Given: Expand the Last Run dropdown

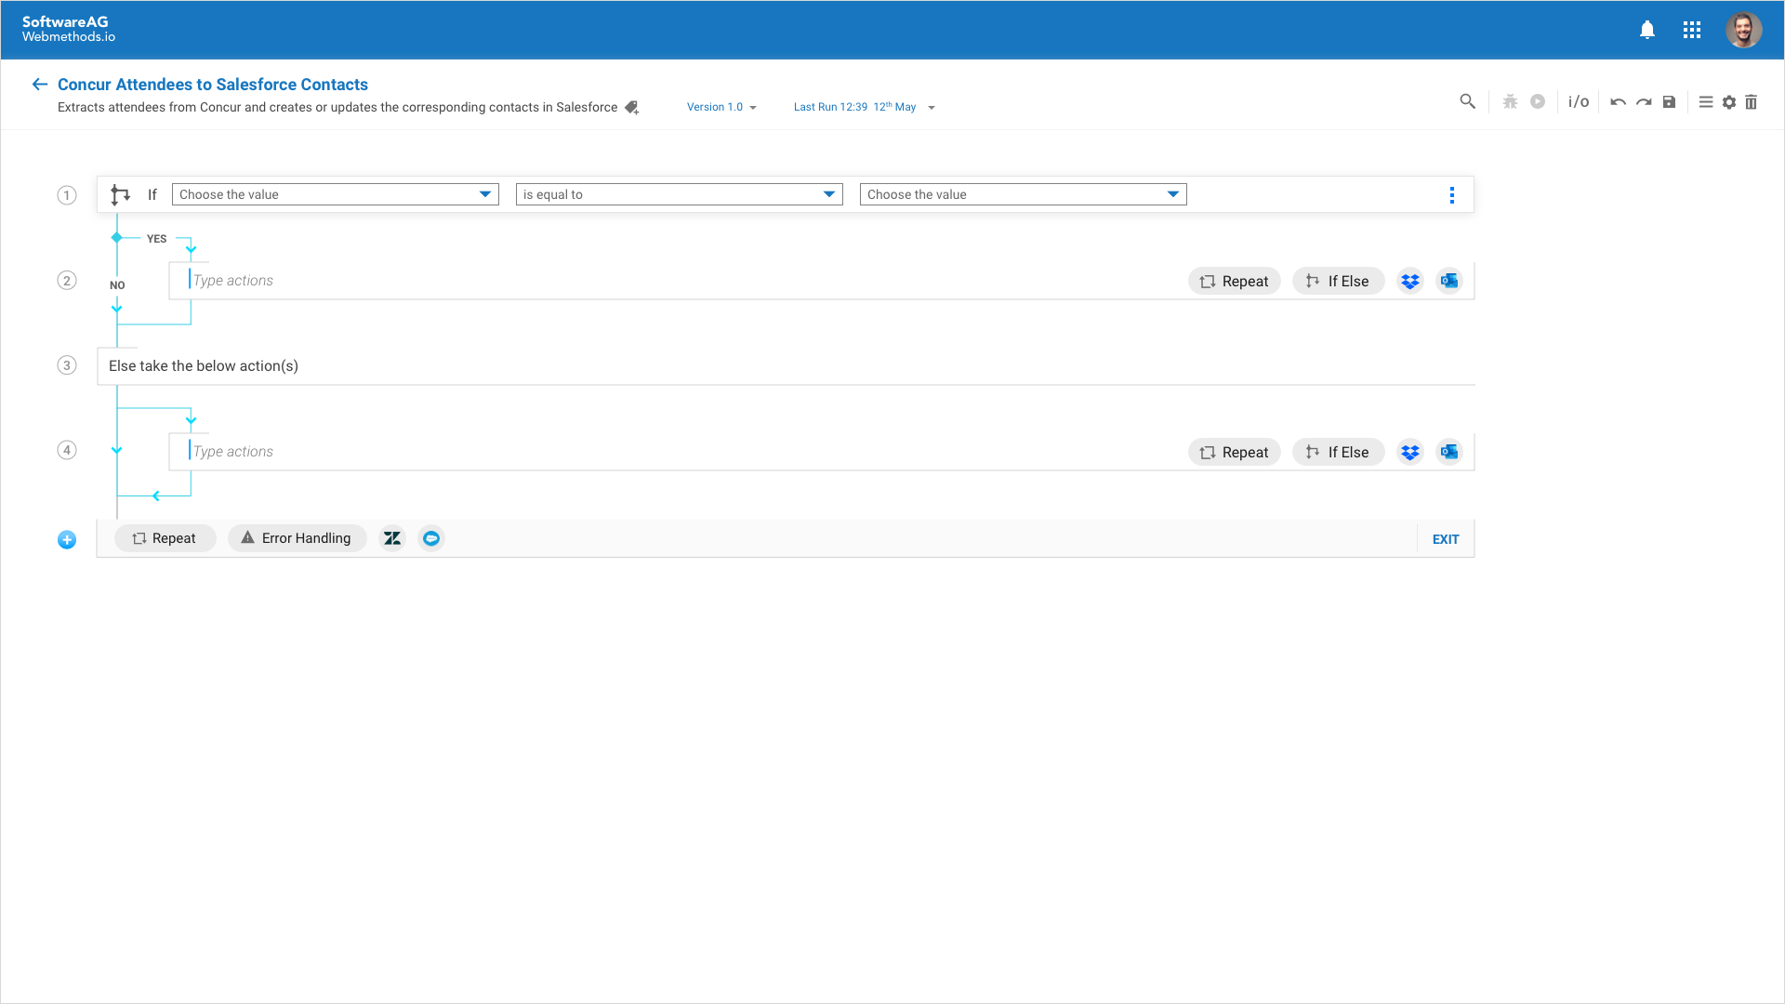Looking at the screenshot, I should point(864,107).
